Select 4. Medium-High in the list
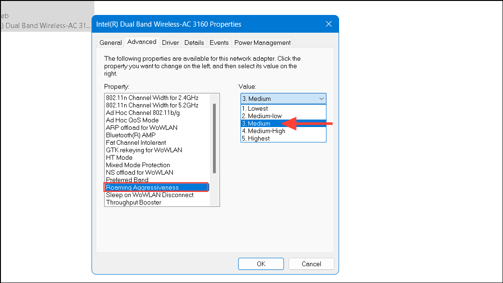Viewport: 503px width, 283px height. pyautogui.click(x=283, y=131)
